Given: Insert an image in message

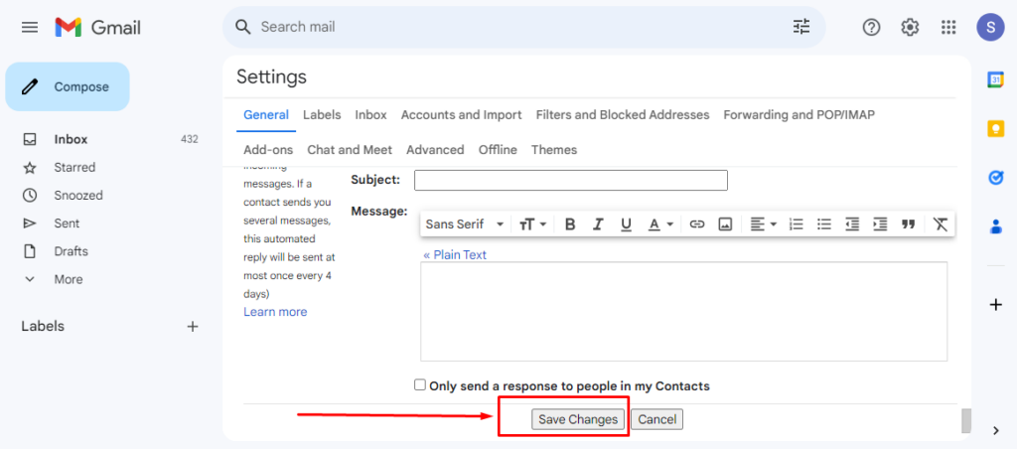Looking at the screenshot, I should 725,224.
